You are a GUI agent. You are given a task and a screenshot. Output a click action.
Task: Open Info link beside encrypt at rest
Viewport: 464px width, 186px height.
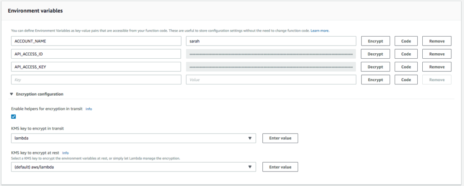(65, 153)
